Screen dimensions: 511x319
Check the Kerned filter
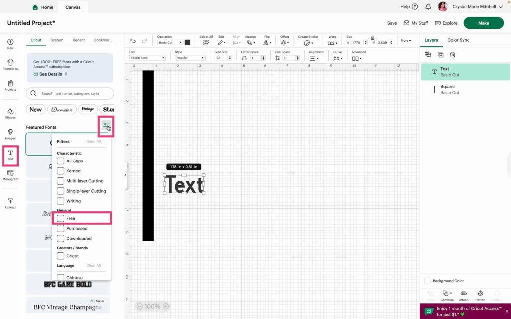click(x=60, y=171)
